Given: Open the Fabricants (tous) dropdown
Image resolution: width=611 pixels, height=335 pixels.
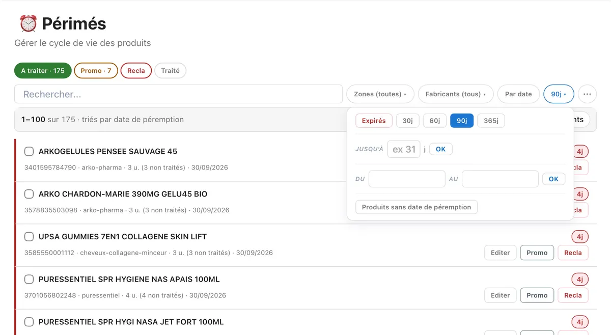Looking at the screenshot, I should coord(456,94).
